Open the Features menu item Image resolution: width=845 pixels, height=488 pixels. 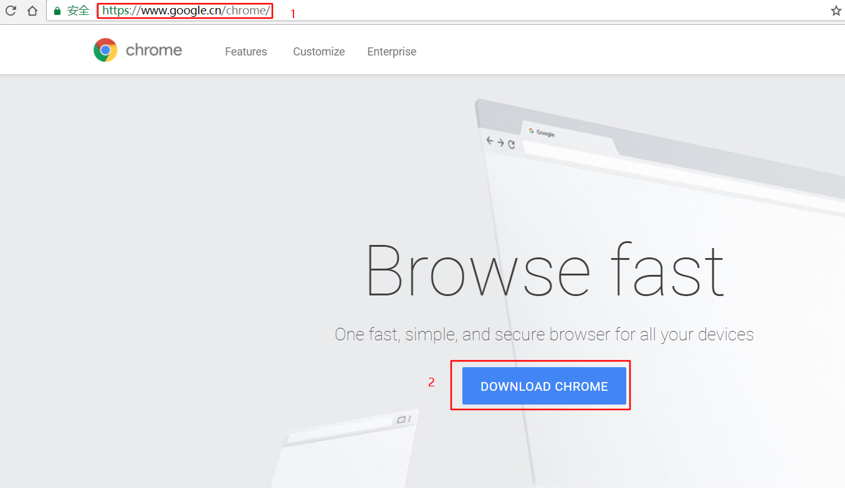[246, 52]
